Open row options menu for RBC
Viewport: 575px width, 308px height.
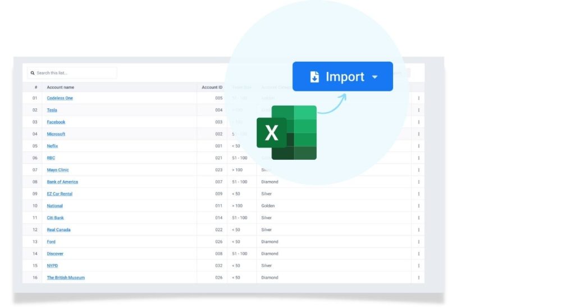pyautogui.click(x=418, y=158)
